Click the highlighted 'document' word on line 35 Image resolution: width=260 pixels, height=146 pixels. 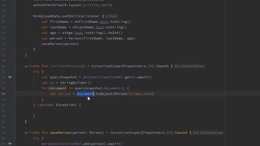tap(85, 94)
